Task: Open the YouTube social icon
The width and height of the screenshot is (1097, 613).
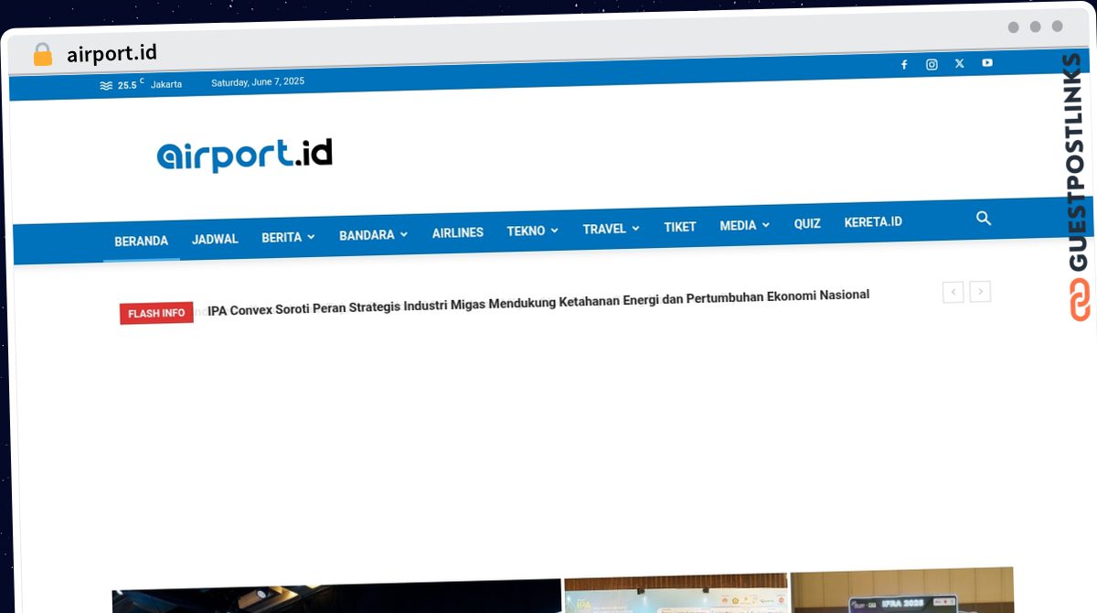Action: point(987,62)
